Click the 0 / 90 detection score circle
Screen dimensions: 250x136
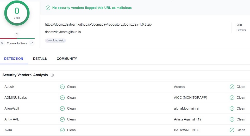(17, 13)
